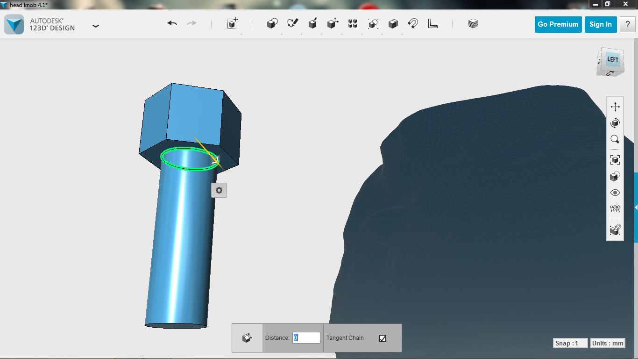Toggle materials and outlines display icon
This screenshot has height=359, width=638.
615,176
